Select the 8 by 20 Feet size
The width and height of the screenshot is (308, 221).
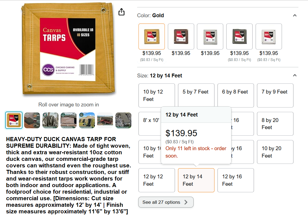(x=275, y=124)
